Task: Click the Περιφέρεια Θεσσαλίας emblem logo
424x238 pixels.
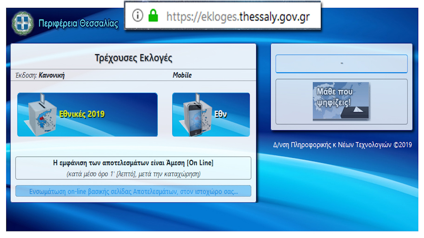Action: [x=23, y=23]
